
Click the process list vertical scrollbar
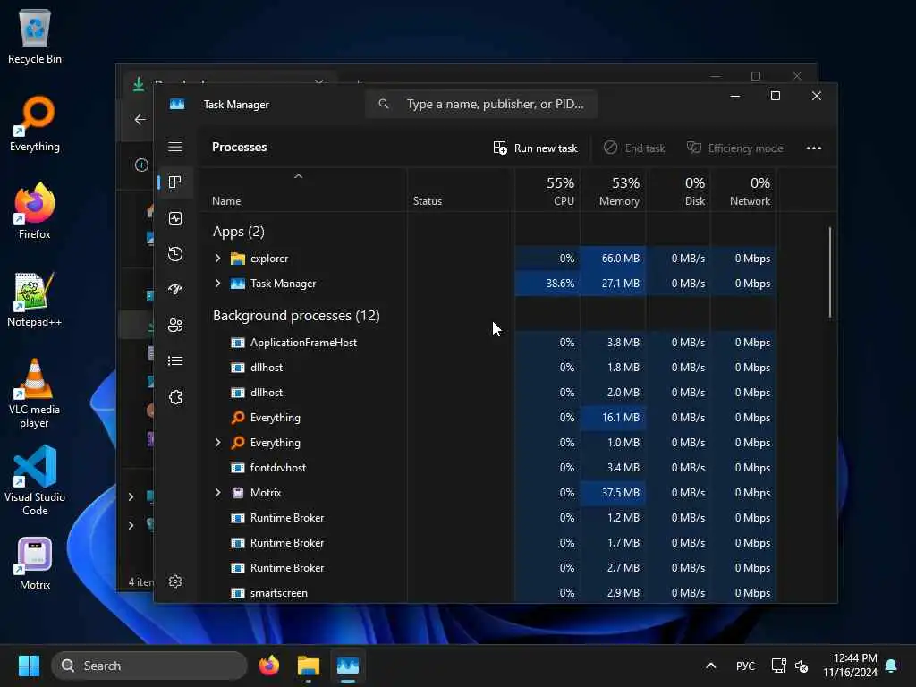(829, 273)
